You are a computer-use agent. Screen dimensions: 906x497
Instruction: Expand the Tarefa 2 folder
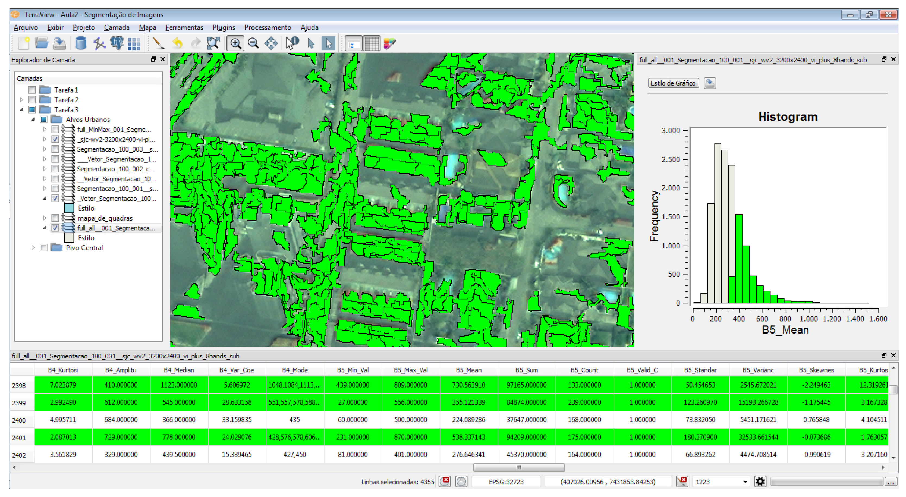click(22, 100)
